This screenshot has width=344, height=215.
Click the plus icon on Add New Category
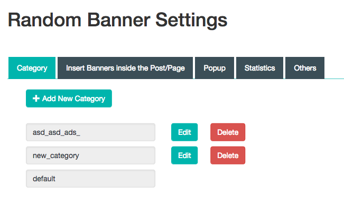coord(36,99)
